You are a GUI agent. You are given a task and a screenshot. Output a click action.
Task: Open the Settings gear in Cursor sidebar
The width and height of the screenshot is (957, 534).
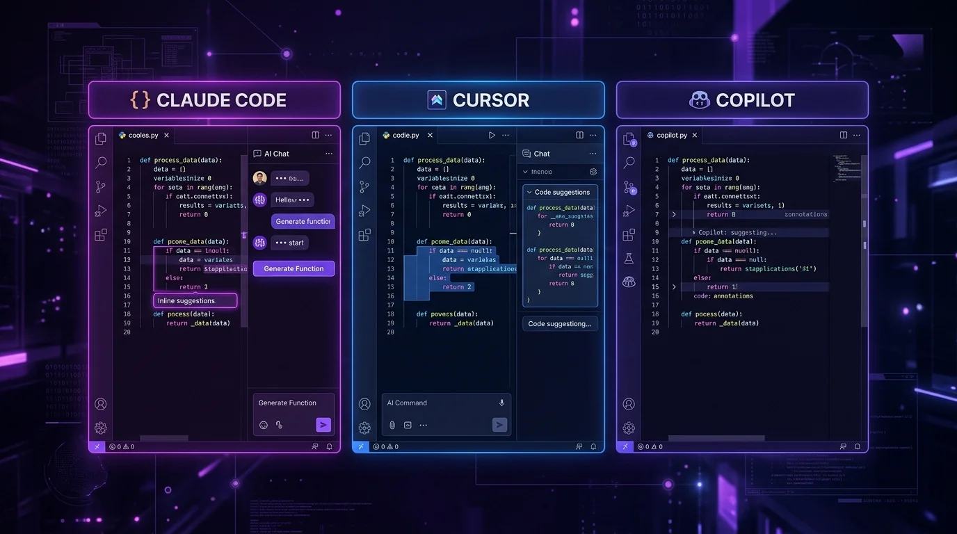coord(364,428)
